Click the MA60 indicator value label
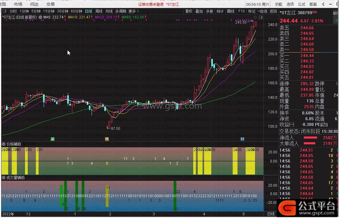The image size is (340, 218). tap(134, 17)
